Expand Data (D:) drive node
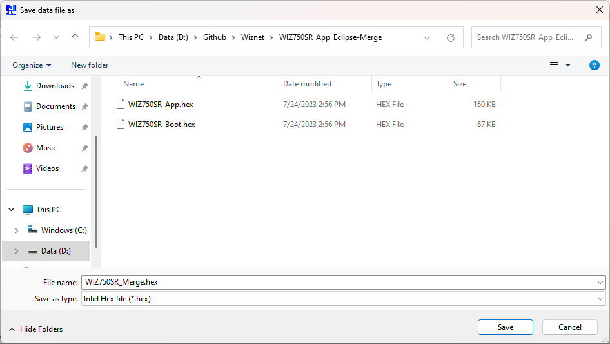This screenshot has height=344, width=610. pos(16,251)
